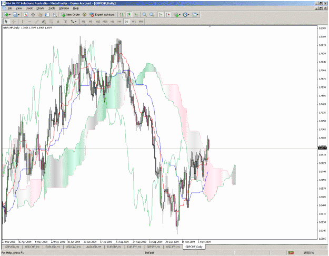Toggle chart auto scroll
Image resolution: width=329 pixels, height=256 pixels.
click(161, 15)
